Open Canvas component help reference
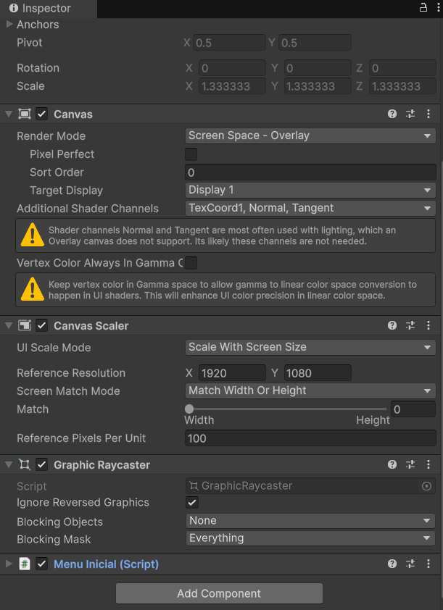 pyautogui.click(x=392, y=114)
